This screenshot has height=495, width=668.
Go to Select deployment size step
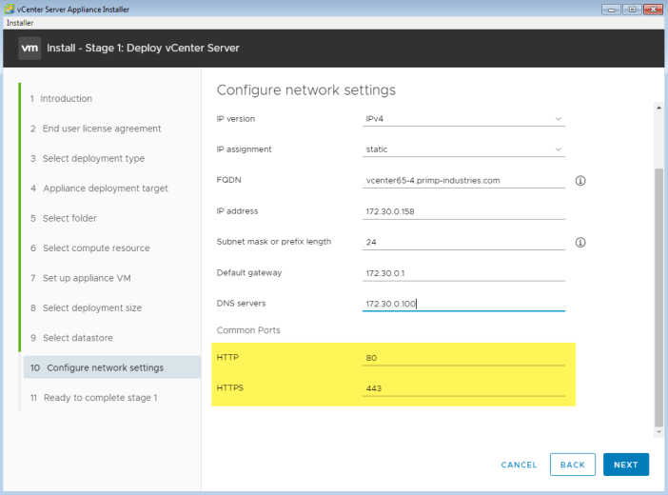click(86, 307)
